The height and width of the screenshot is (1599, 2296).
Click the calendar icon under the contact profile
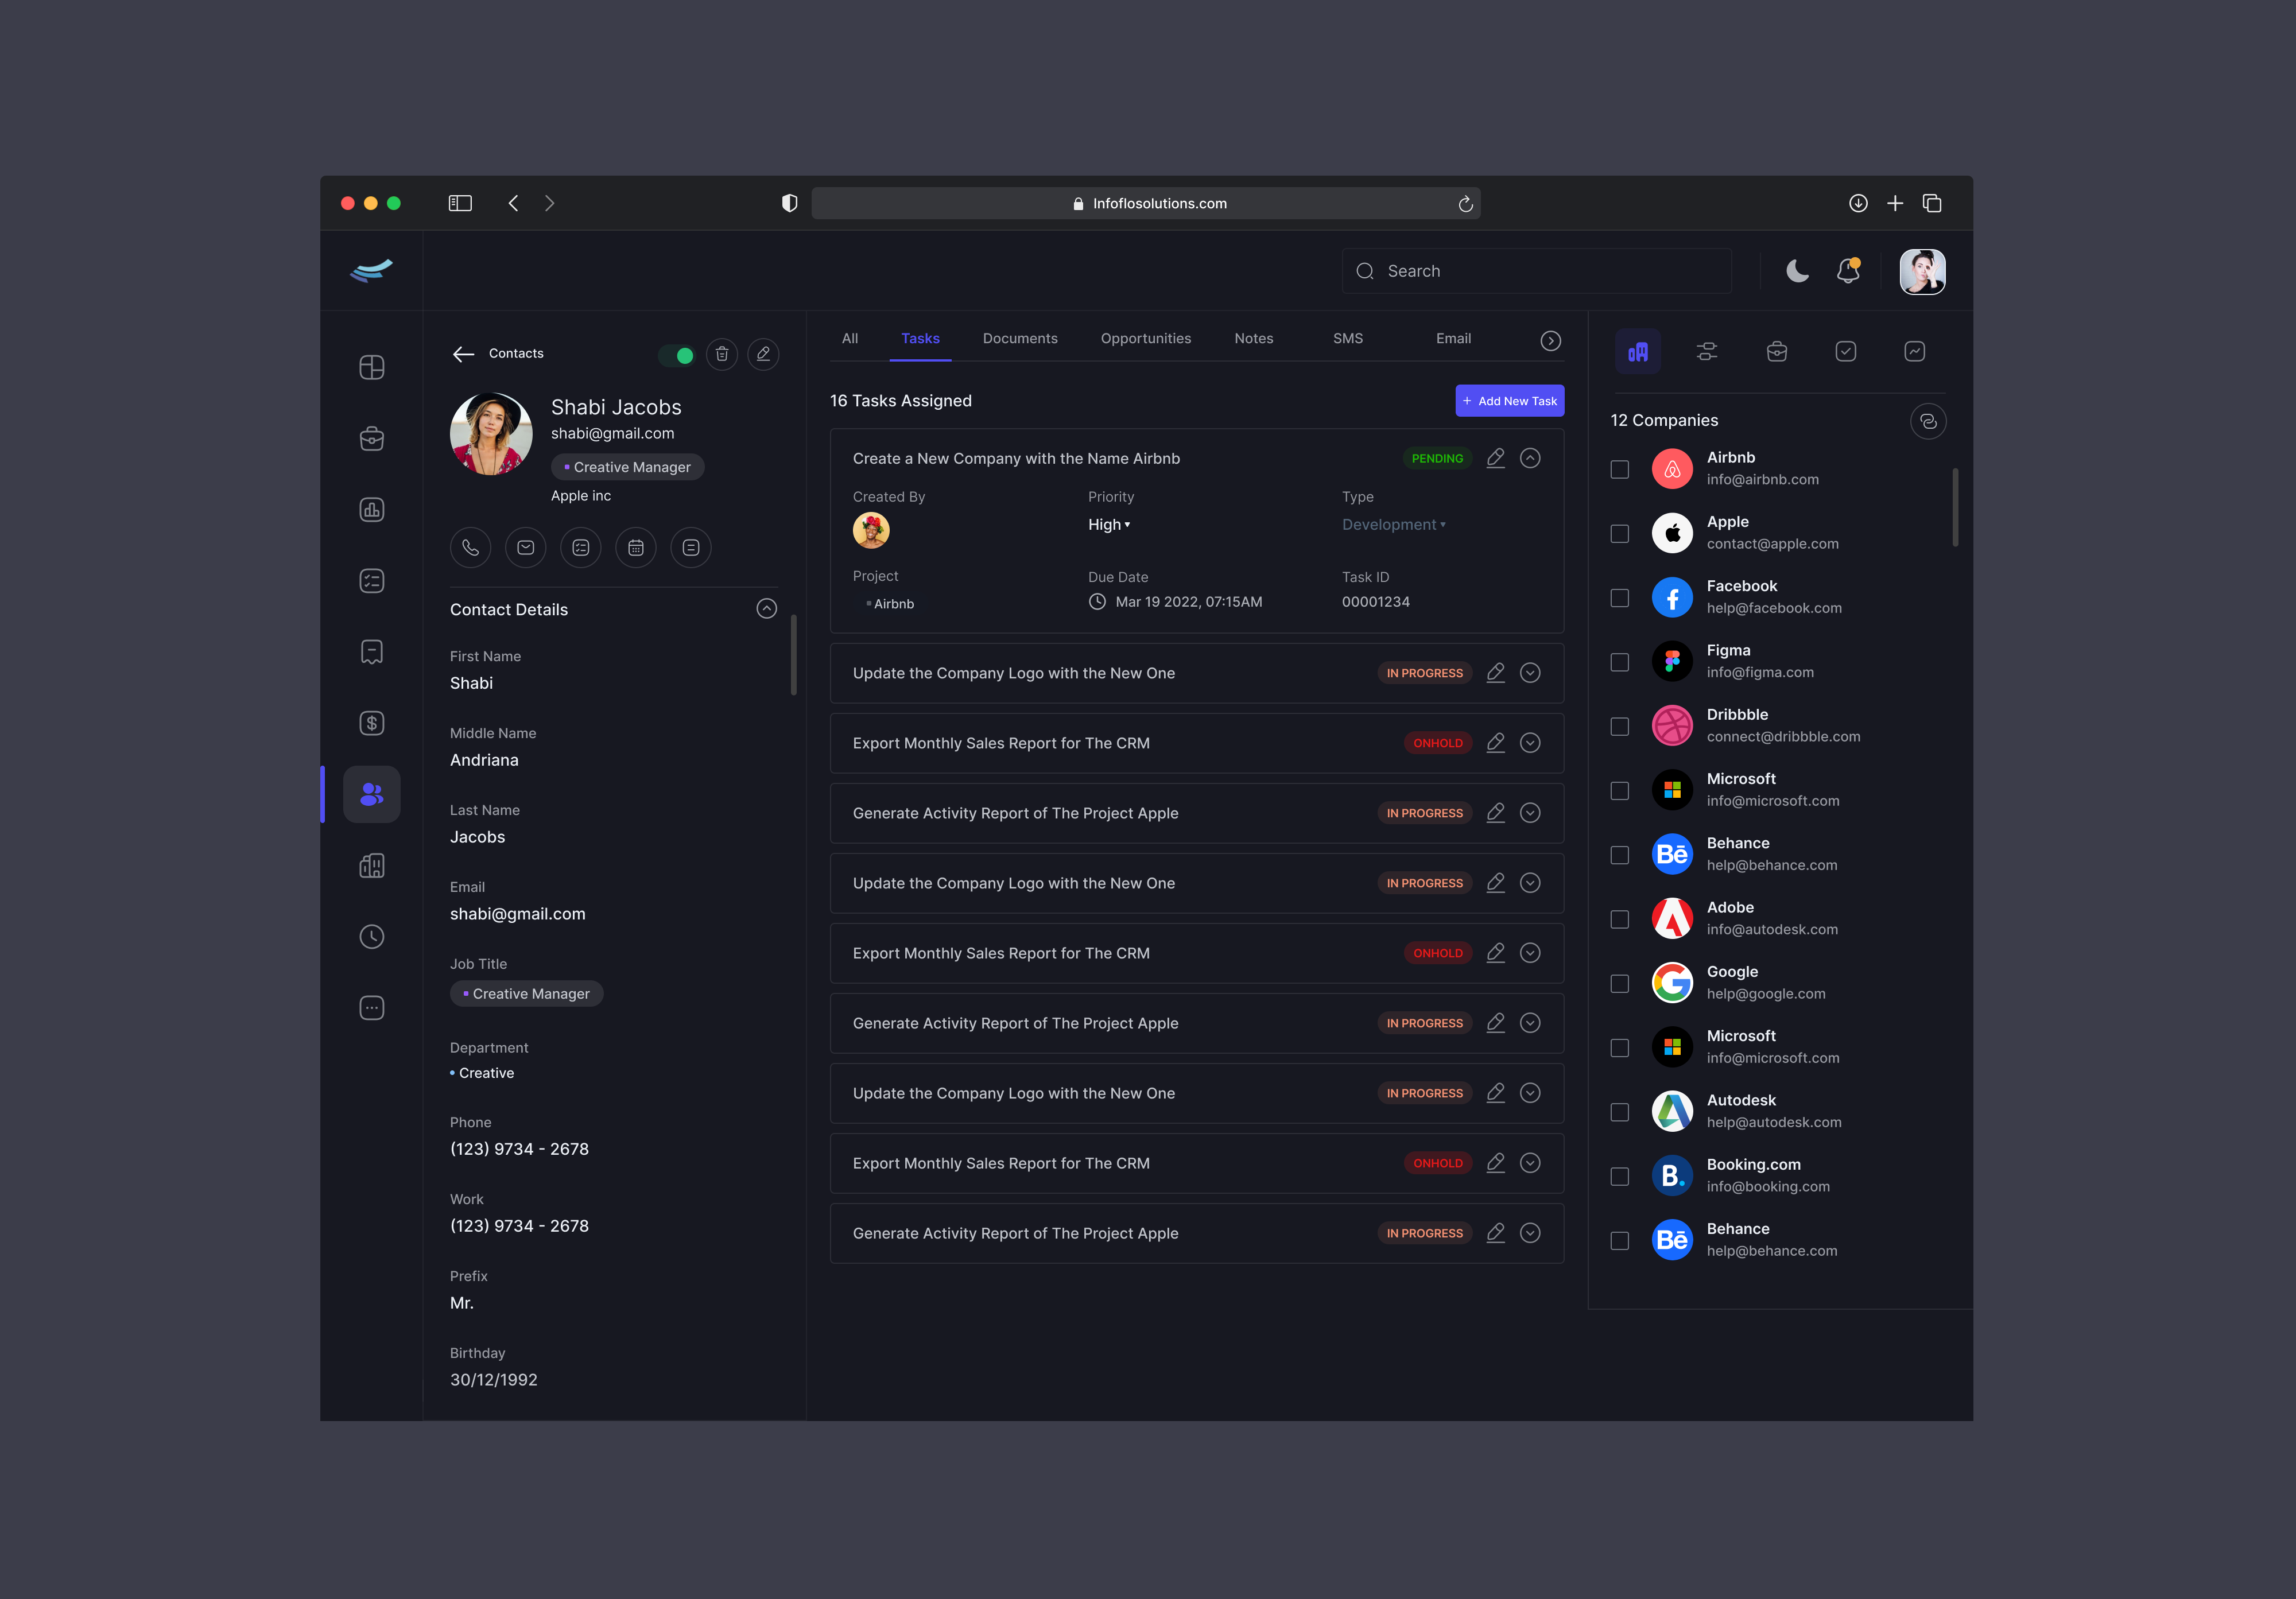(x=635, y=547)
